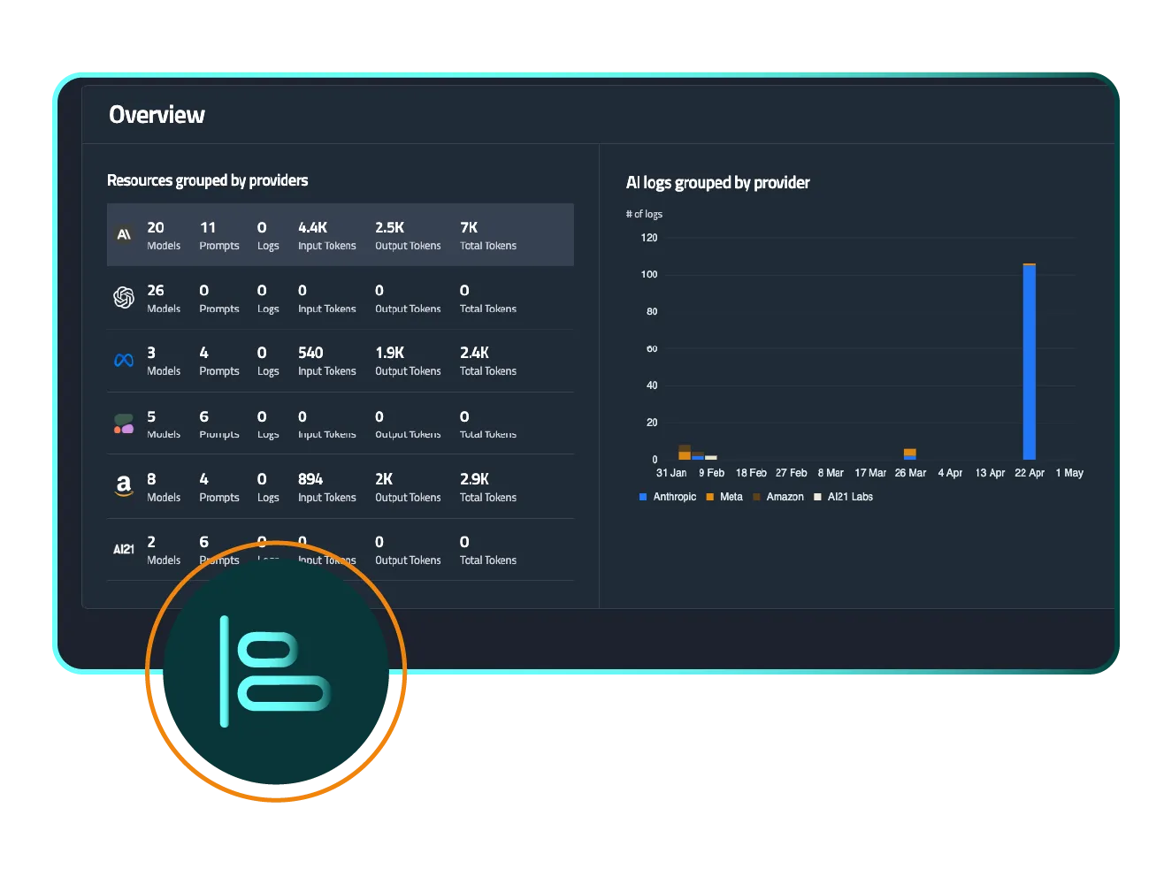Screen dimensions: 1164x869
Task: Click the '2 Models' cell
Action: click(164, 550)
